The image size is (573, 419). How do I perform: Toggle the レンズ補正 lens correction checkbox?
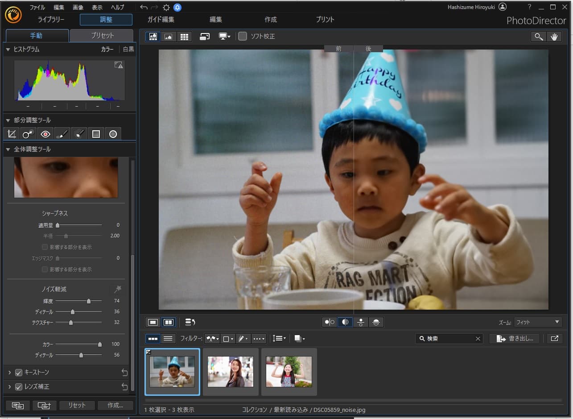pyautogui.click(x=19, y=387)
